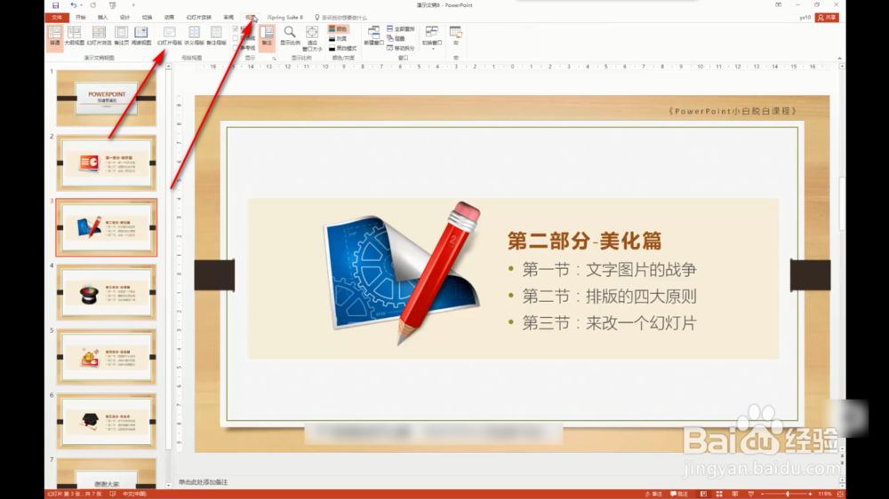Select the Color mode option
Screen dimensions: 889x499
point(338,29)
